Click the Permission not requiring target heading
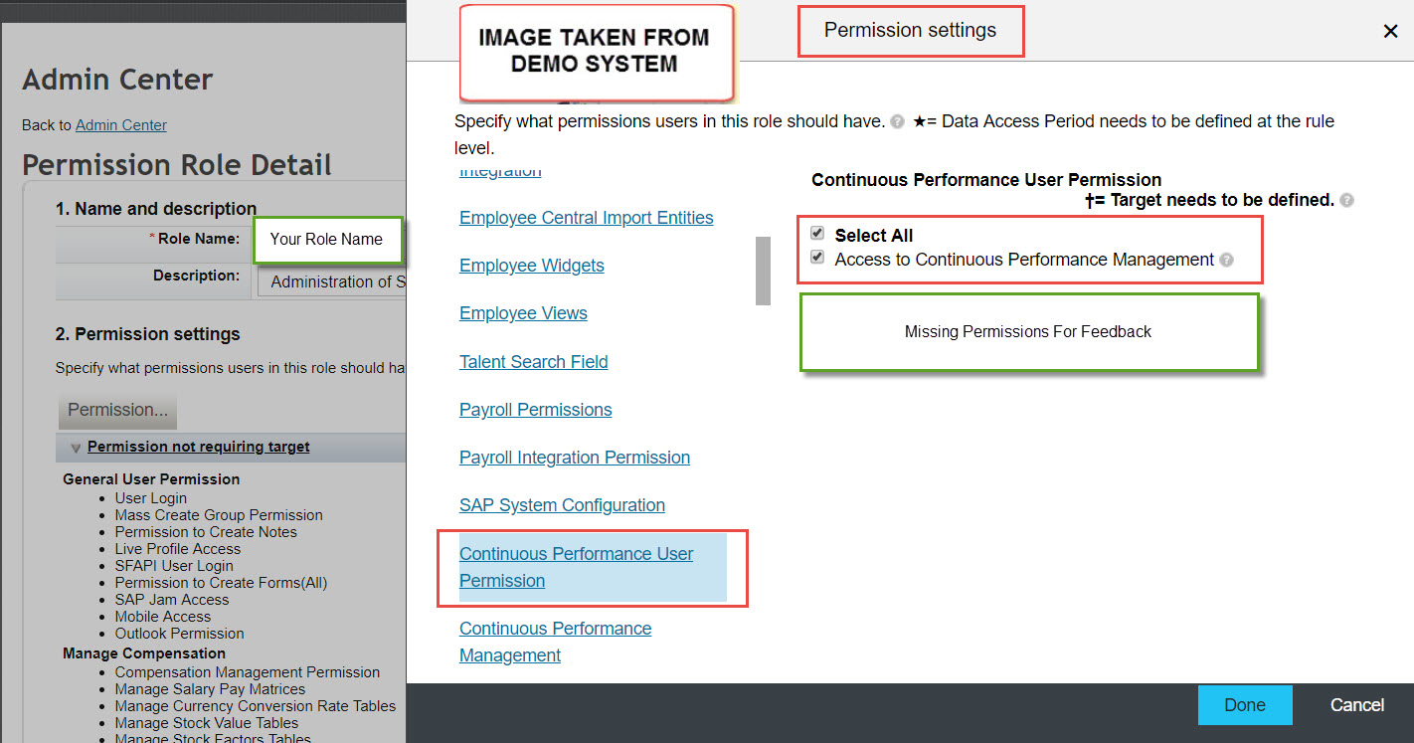This screenshot has width=1414, height=743. 199,448
